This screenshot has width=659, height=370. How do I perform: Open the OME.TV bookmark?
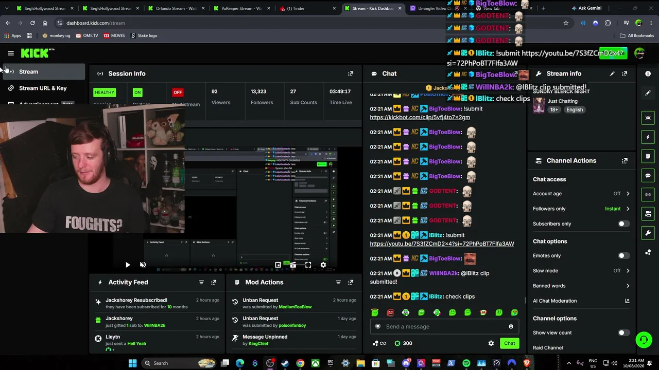[86, 36]
